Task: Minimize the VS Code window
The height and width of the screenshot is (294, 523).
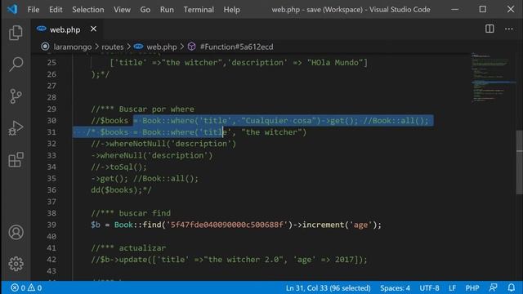Action: coord(454,9)
